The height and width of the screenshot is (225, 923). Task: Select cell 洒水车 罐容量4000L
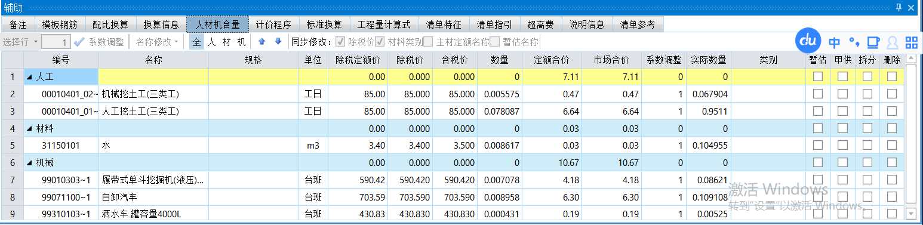(x=153, y=214)
